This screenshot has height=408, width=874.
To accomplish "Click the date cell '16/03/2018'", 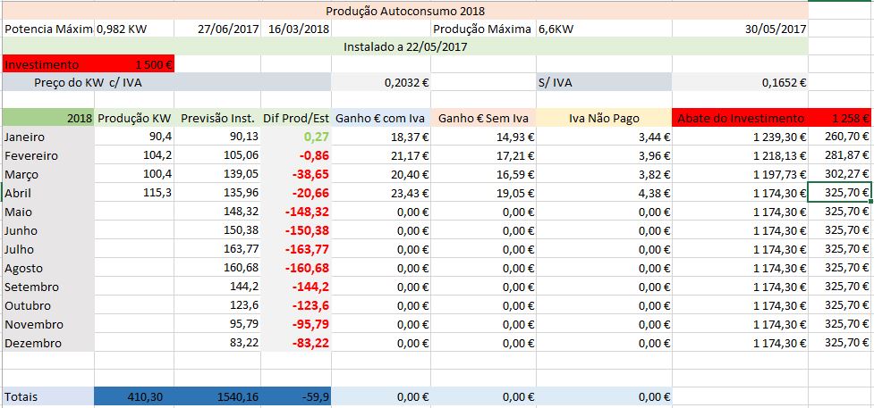I will tap(296, 29).
